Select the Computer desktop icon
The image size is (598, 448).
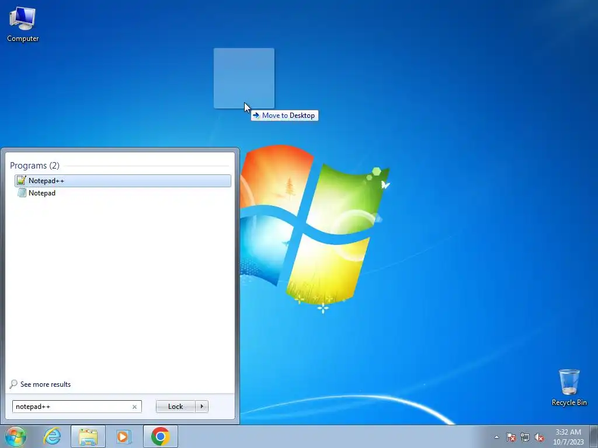23,24
